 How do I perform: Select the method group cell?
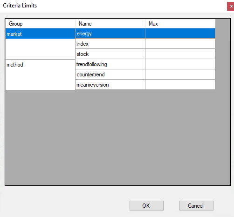click(41, 75)
